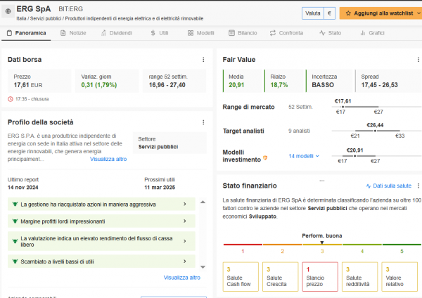Click the Dividendi tab icon
This screenshot has width=422, height=298.
point(103,33)
